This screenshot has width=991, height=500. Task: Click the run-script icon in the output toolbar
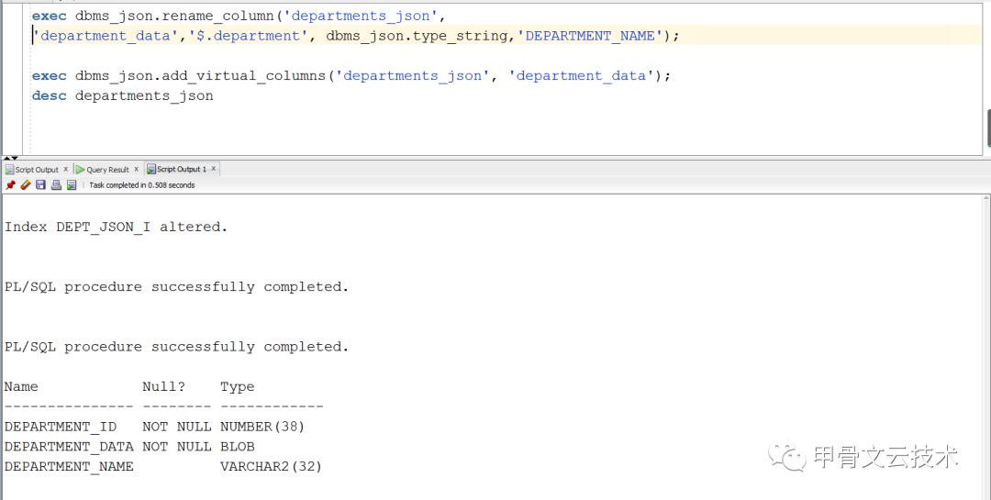pos(72,185)
